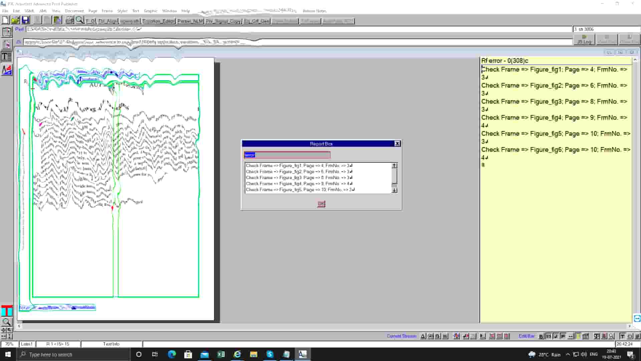Image resolution: width=641 pixels, height=361 pixels.
Task: Open the Equation_Editor toolbar button
Action: point(158,21)
